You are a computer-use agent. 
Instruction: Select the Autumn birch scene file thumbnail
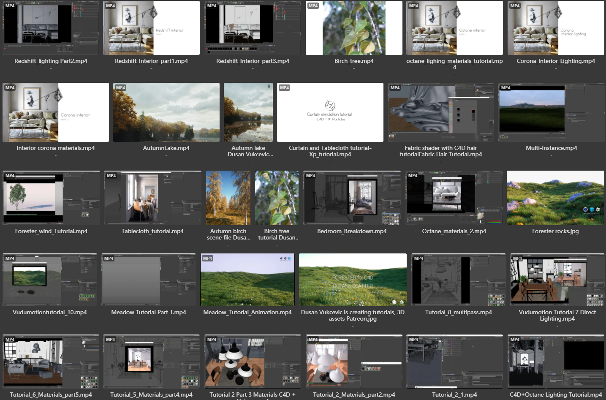(x=228, y=198)
